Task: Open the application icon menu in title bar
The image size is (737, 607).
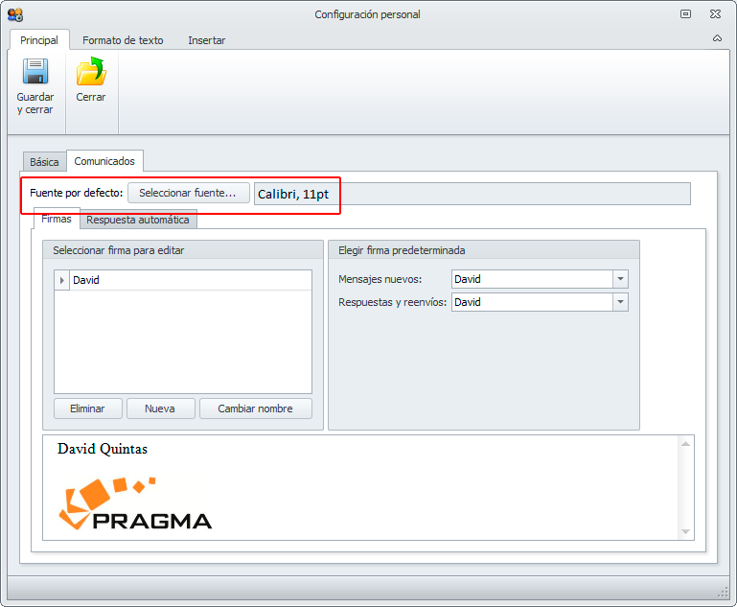Action: point(15,14)
